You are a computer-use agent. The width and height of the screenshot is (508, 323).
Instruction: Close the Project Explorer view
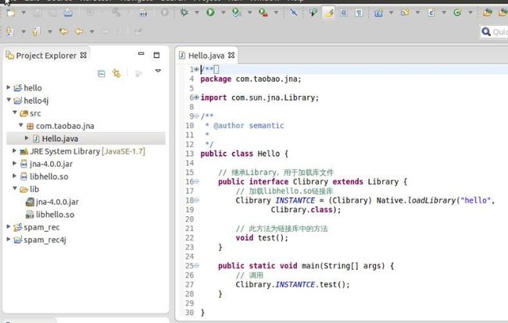point(84,55)
